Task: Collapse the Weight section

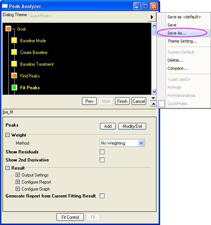Action: 7,135
